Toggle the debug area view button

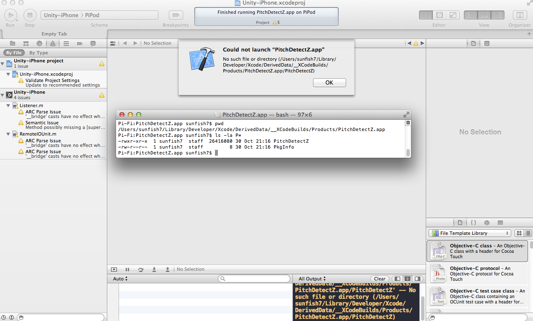[484, 15]
